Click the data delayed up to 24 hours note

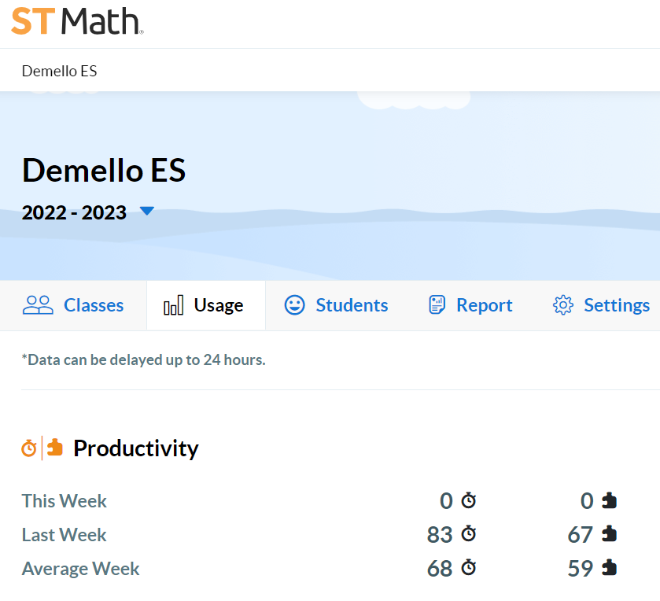click(143, 359)
